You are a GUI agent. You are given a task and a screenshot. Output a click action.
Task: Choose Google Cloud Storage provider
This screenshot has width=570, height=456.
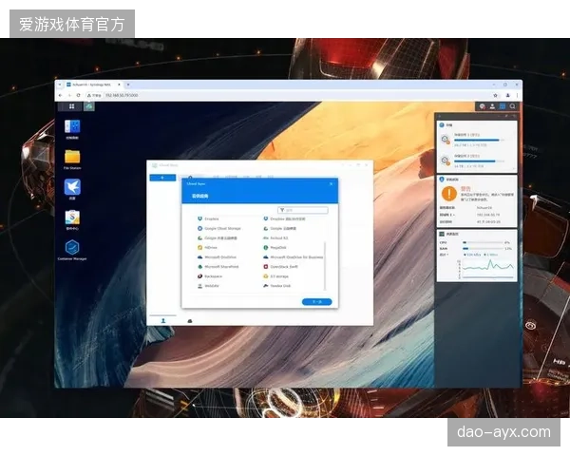point(219,228)
